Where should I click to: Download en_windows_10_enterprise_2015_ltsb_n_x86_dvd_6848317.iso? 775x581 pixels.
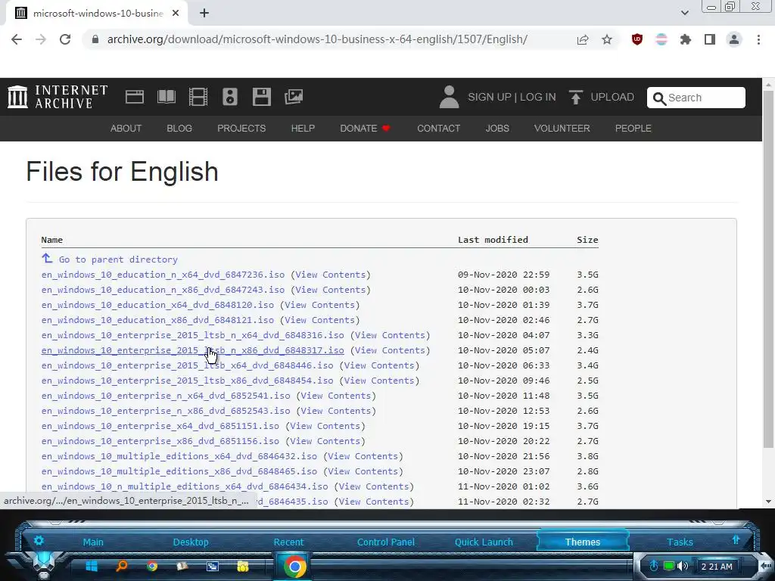coord(193,350)
